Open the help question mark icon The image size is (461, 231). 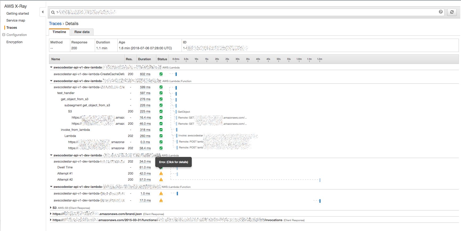(x=441, y=12)
